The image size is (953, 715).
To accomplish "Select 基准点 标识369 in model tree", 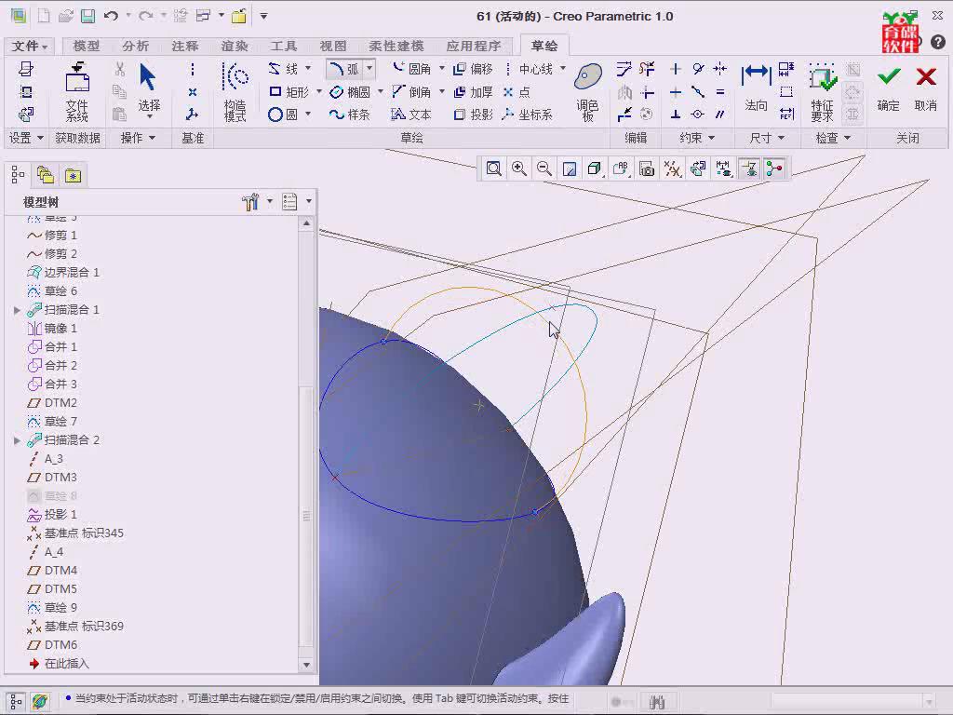I will click(x=75, y=627).
